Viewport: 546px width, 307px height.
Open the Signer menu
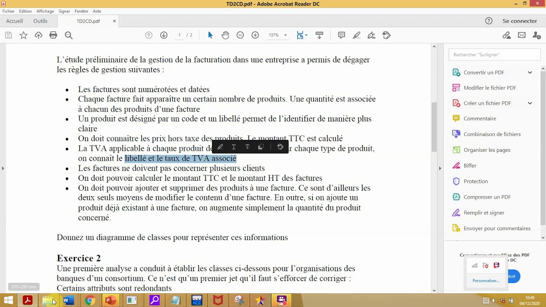pos(64,11)
